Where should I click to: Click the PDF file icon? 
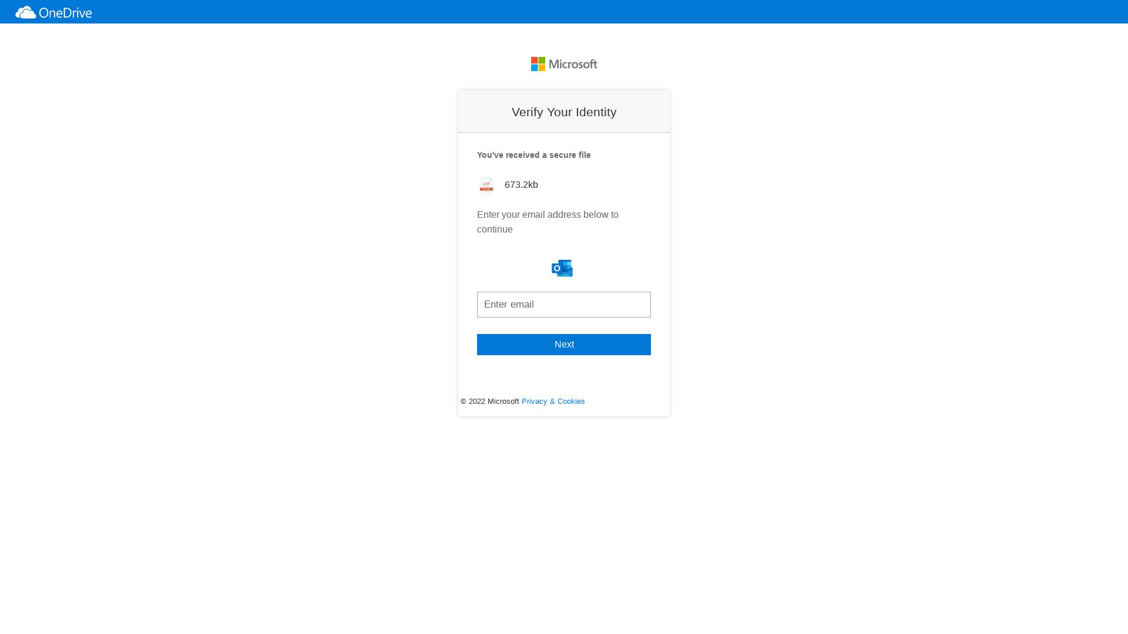(486, 185)
